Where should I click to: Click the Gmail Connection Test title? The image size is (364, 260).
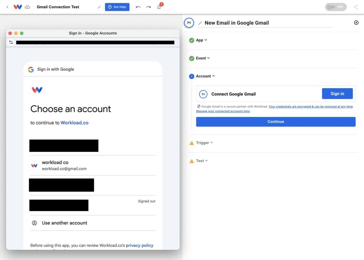[x=58, y=7]
